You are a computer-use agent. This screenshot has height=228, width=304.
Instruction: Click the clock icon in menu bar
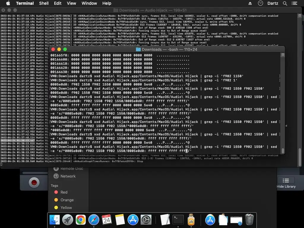(260, 3)
